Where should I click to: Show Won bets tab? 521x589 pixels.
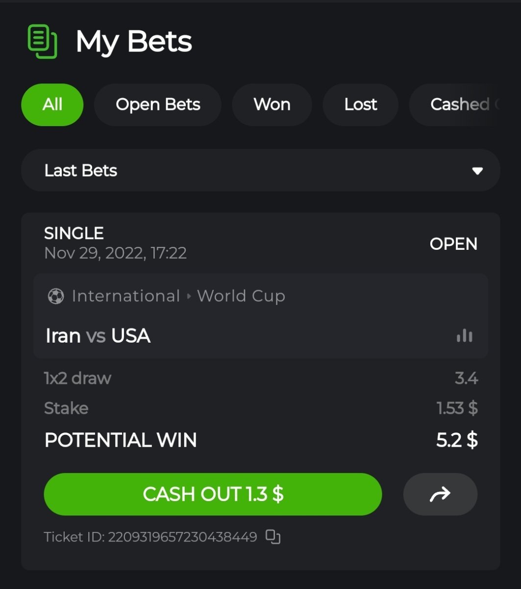(x=272, y=105)
